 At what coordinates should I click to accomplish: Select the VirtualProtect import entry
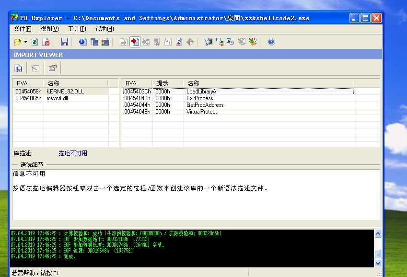point(238,112)
